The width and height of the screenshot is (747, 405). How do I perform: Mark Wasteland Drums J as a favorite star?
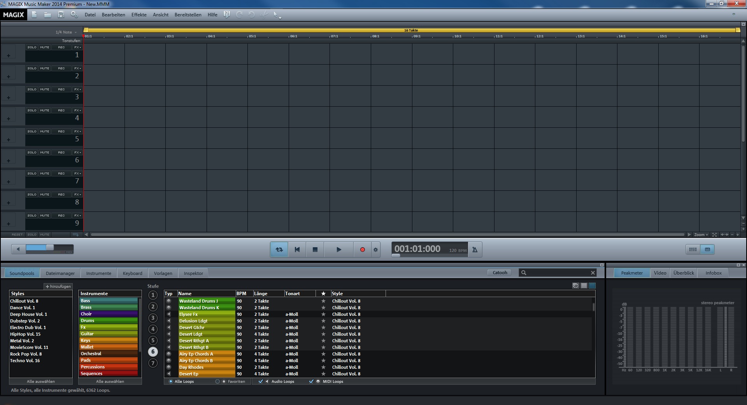coord(323,301)
